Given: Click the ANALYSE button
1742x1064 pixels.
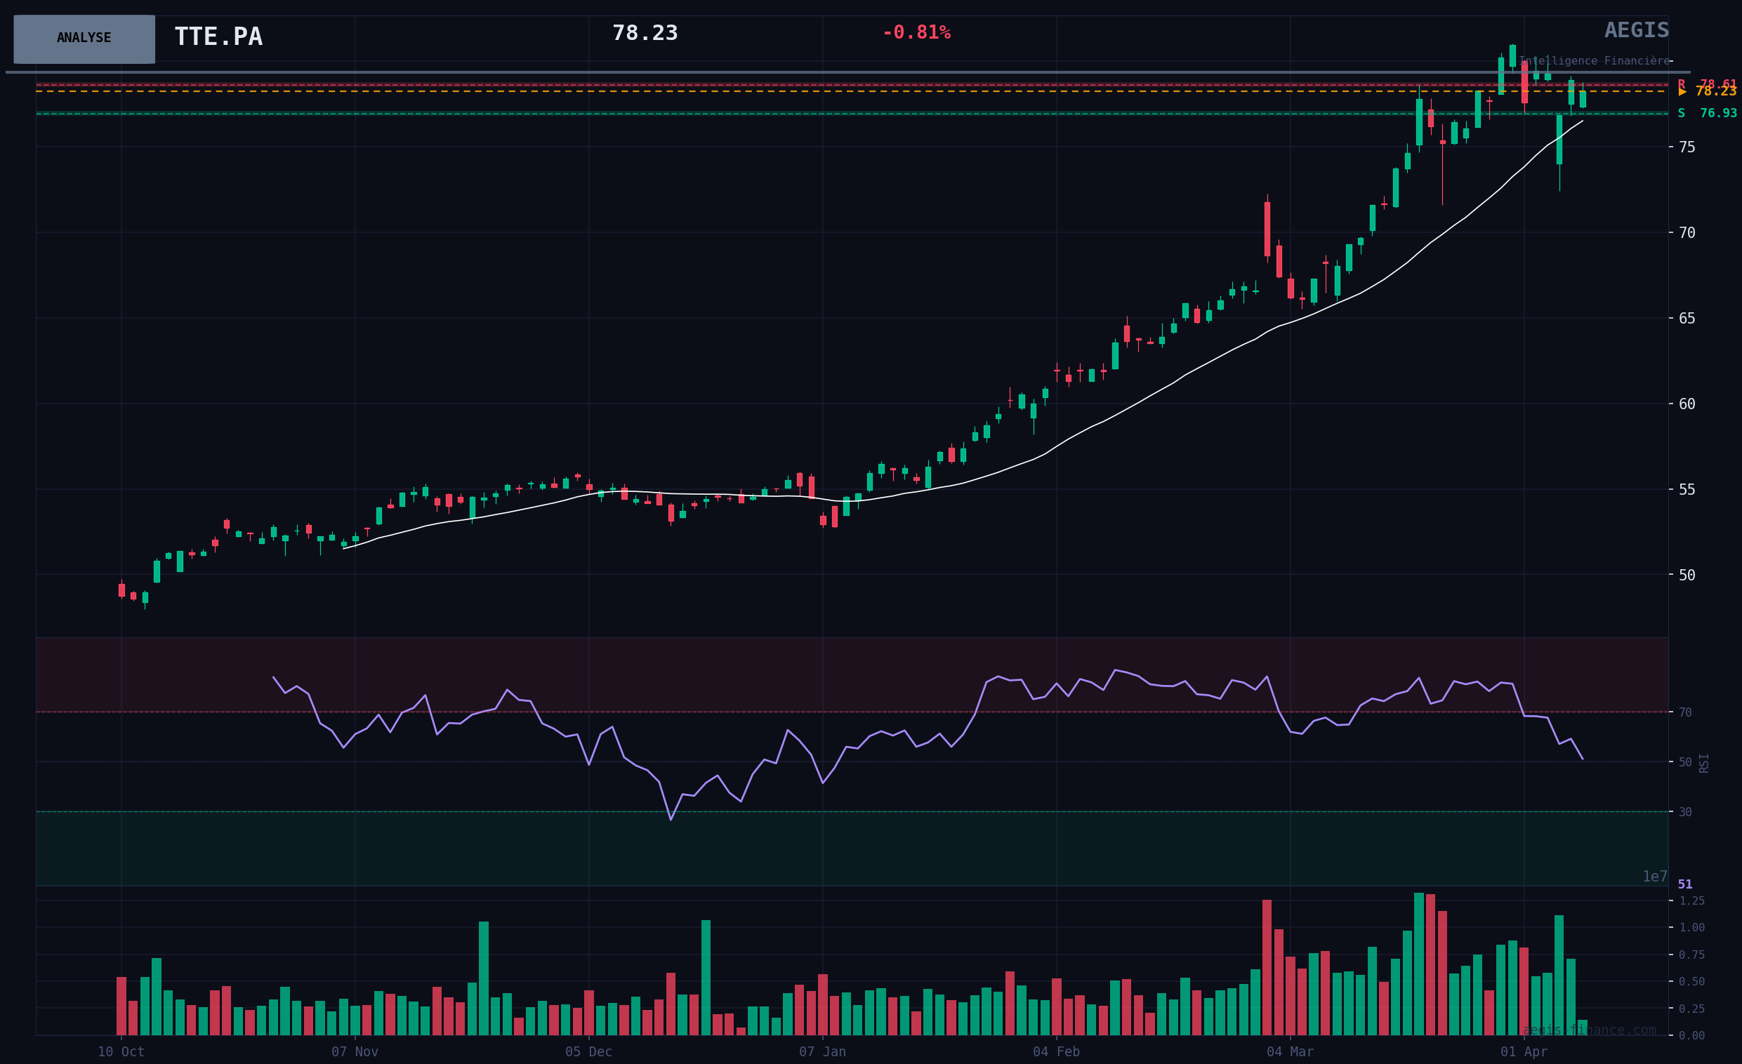Looking at the screenshot, I should [x=84, y=39].
